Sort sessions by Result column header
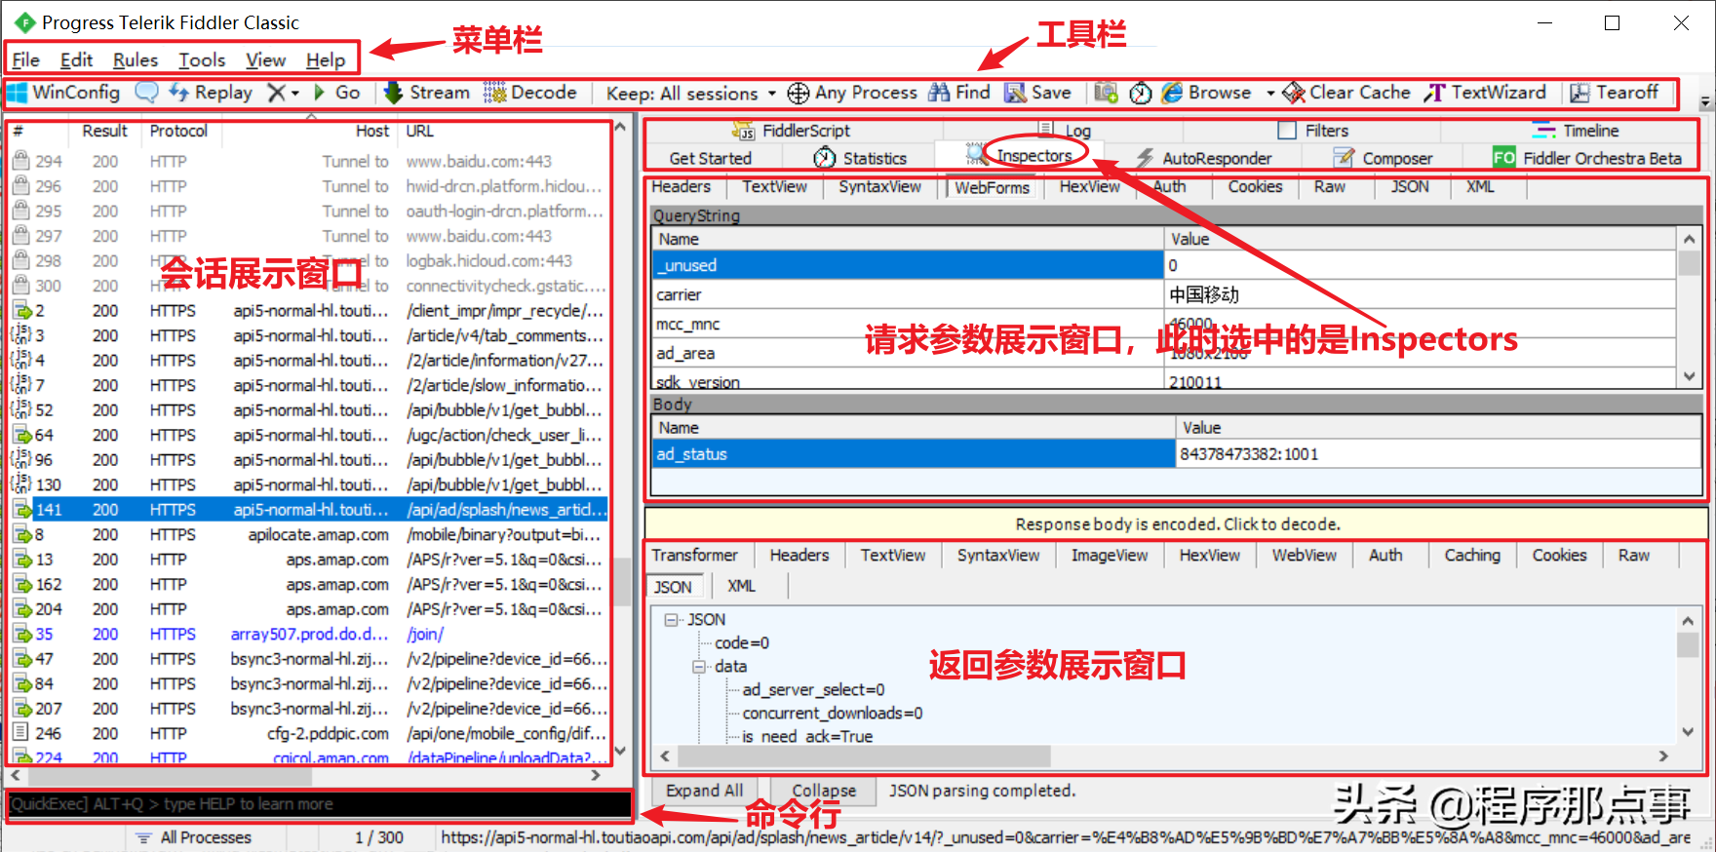Image resolution: width=1716 pixels, height=852 pixels. pyautogui.click(x=104, y=132)
